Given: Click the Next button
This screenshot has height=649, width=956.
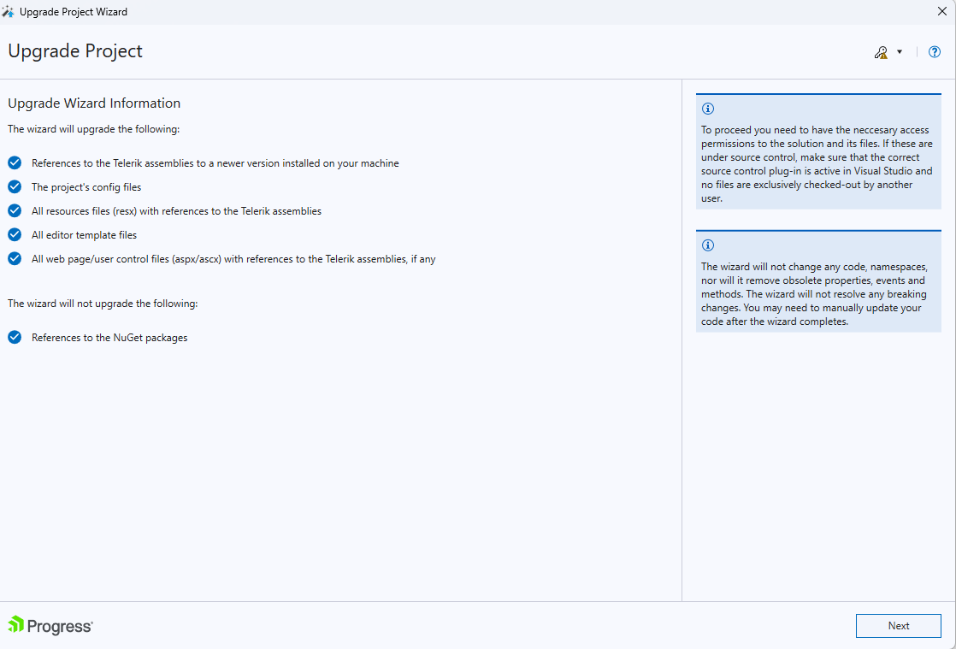Looking at the screenshot, I should pos(898,626).
